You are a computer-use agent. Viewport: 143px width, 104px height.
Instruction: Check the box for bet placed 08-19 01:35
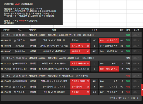pos(3,35)
